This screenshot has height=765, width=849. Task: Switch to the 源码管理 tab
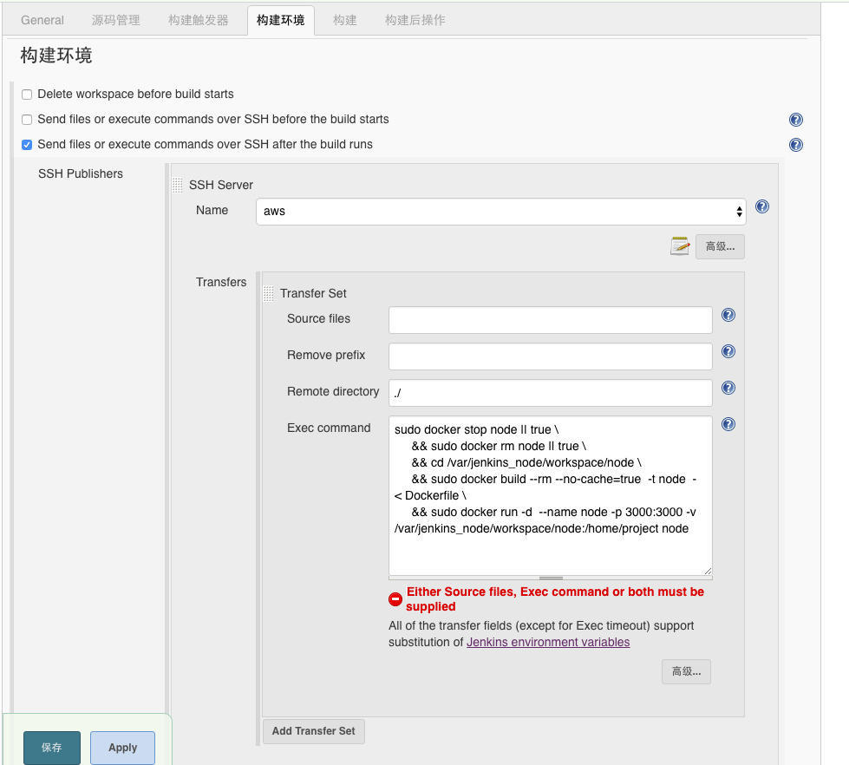tap(116, 21)
